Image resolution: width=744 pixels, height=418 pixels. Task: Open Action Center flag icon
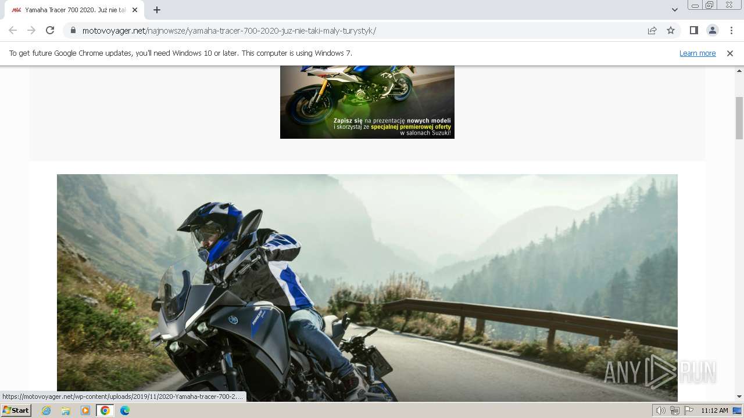689,410
